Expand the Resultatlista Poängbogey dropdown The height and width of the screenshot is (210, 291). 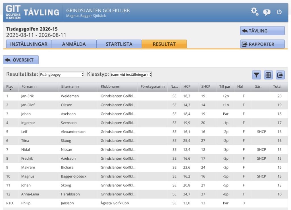point(61,75)
